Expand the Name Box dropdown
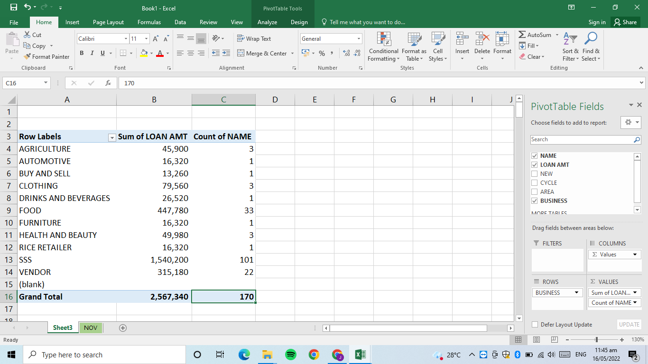The height and width of the screenshot is (364, 648). tap(46, 83)
